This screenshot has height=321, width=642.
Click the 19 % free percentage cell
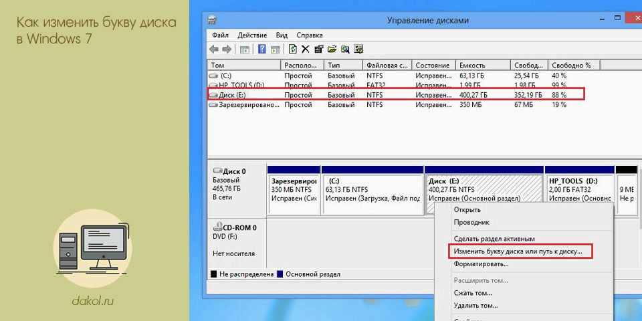pos(559,105)
